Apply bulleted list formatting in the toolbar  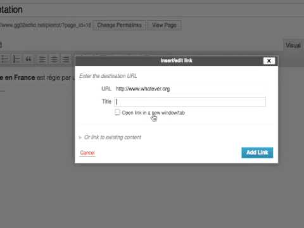[x=4, y=59]
